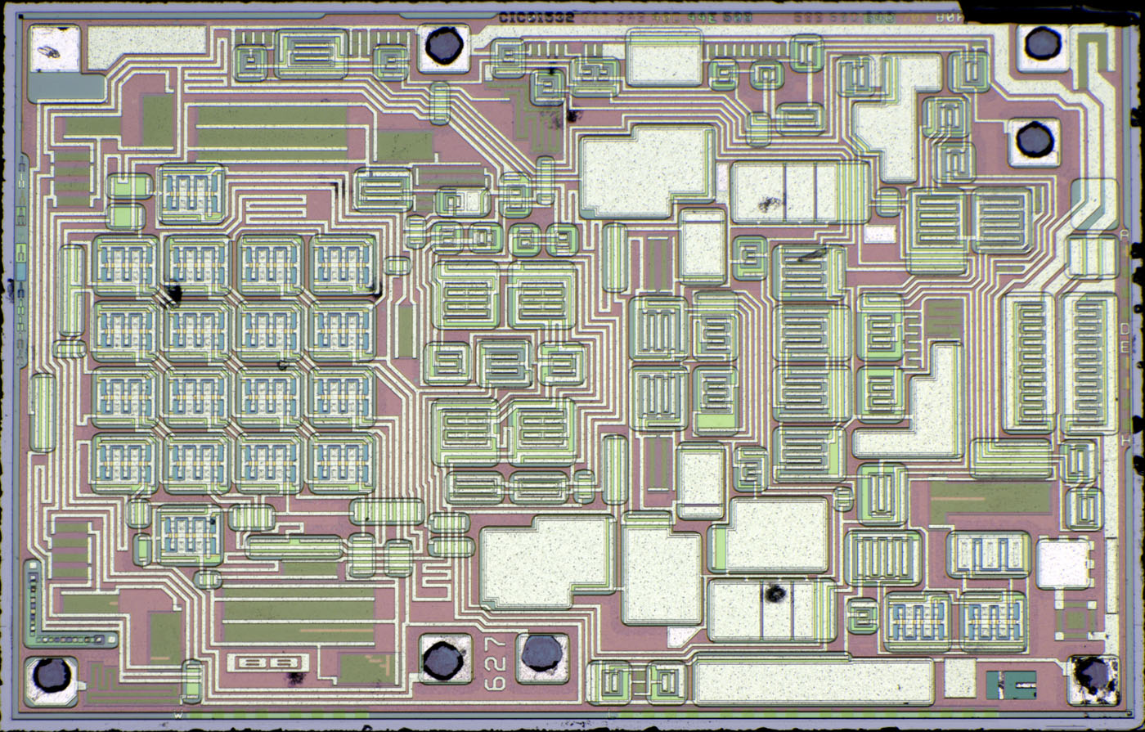Screen dimensions: 1145x732
Task: Select the top-right corner bond pad
Action: pyautogui.click(x=1043, y=44)
